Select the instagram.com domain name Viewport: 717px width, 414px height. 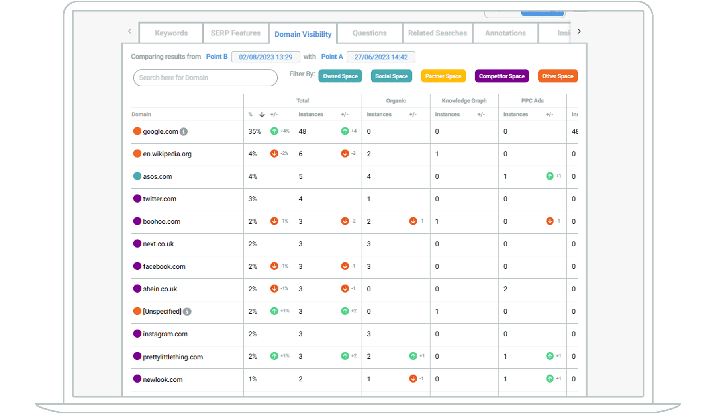click(165, 334)
